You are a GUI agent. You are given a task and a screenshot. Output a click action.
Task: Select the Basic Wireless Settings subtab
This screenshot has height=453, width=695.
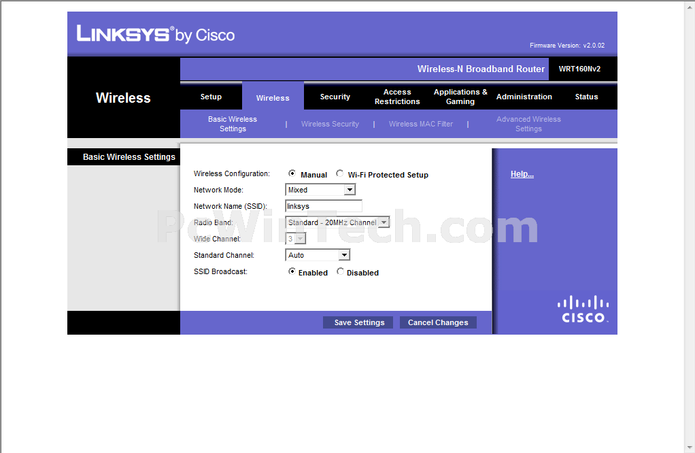(233, 124)
